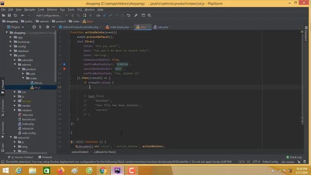Click the Git: master branch widget
Image resolution: width=311 pixels, height=175 pixels.
tap(288, 162)
